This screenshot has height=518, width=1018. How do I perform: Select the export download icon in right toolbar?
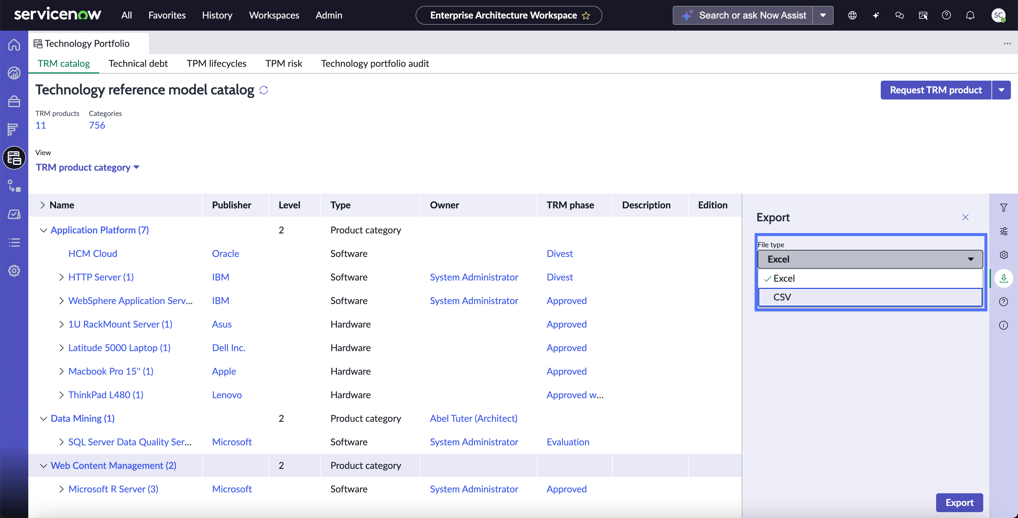tap(1004, 278)
